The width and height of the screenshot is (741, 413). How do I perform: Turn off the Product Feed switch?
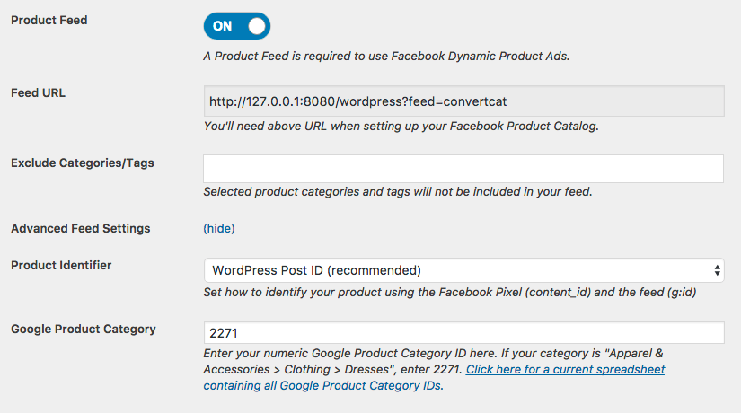click(236, 26)
